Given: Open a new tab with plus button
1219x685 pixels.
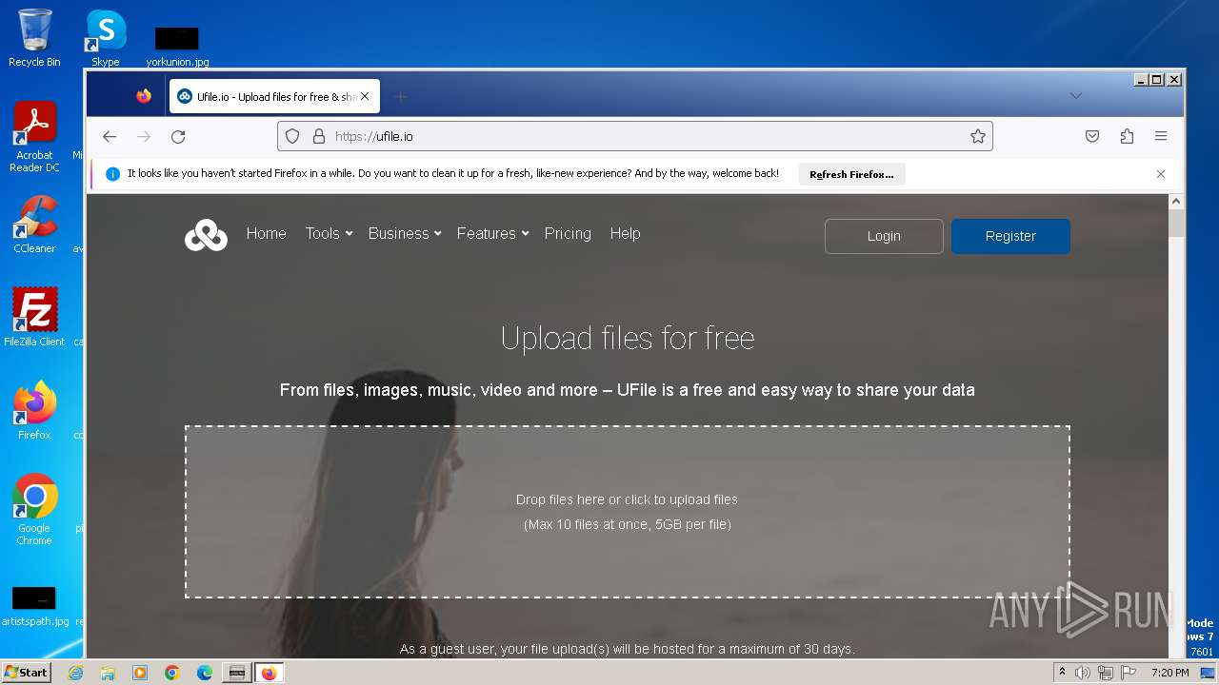Looking at the screenshot, I should [x=401, y=96].
